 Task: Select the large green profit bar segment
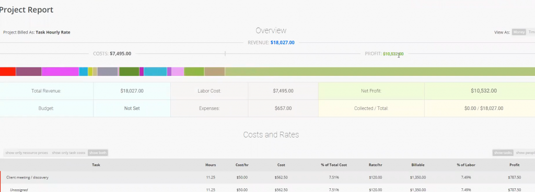(380, 71)
